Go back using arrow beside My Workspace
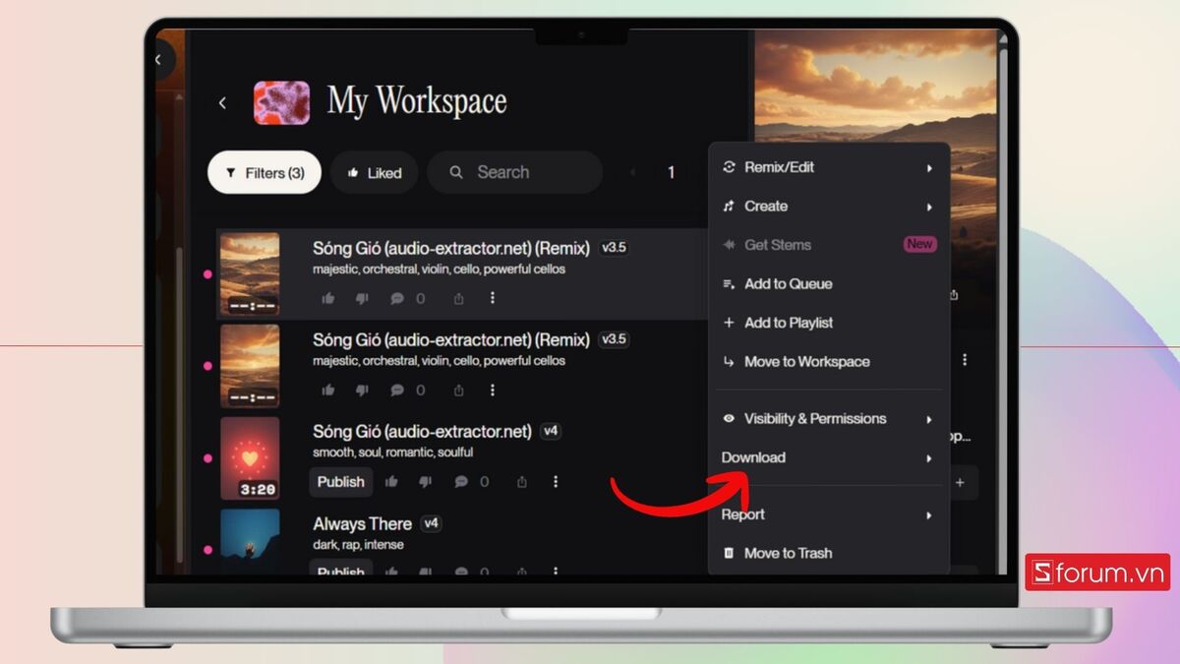 tap(222, 102)
